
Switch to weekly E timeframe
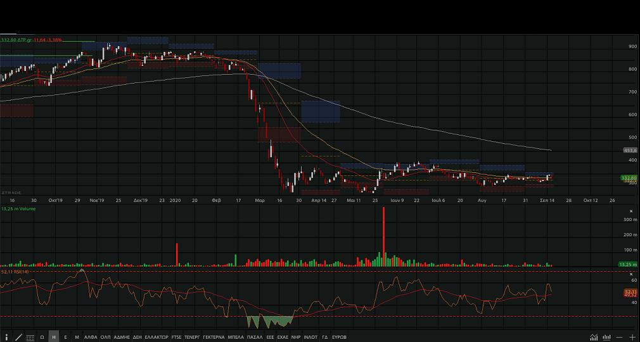click(x=65, y=337)
